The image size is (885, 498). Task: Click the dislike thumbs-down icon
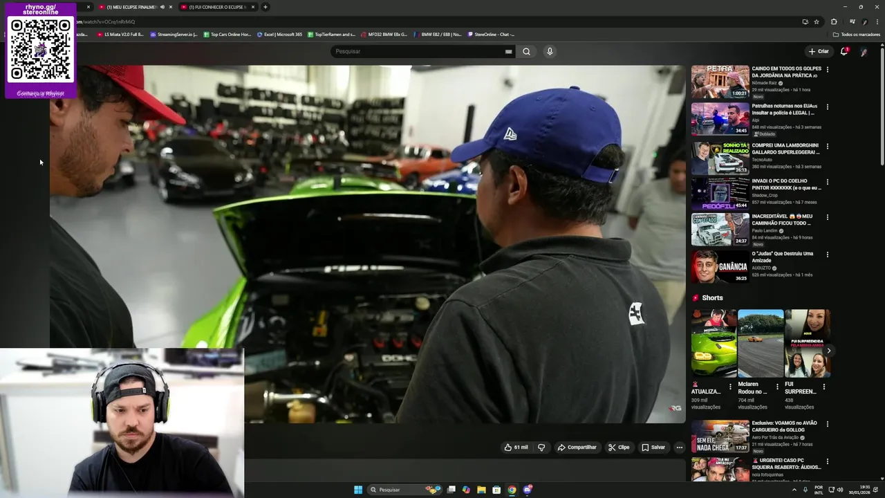[x=541, y=448]
